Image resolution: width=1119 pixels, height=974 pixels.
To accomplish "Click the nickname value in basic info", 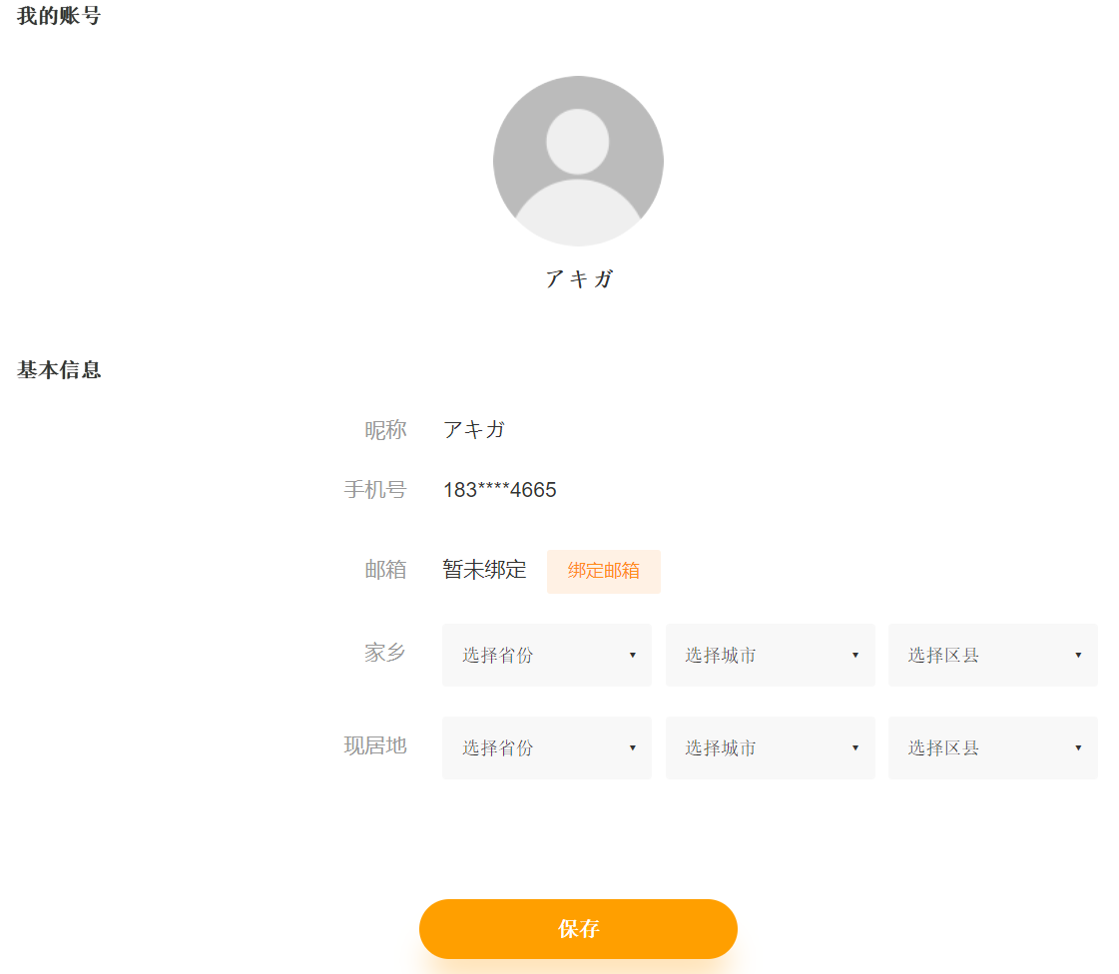I will click(474, 430).
